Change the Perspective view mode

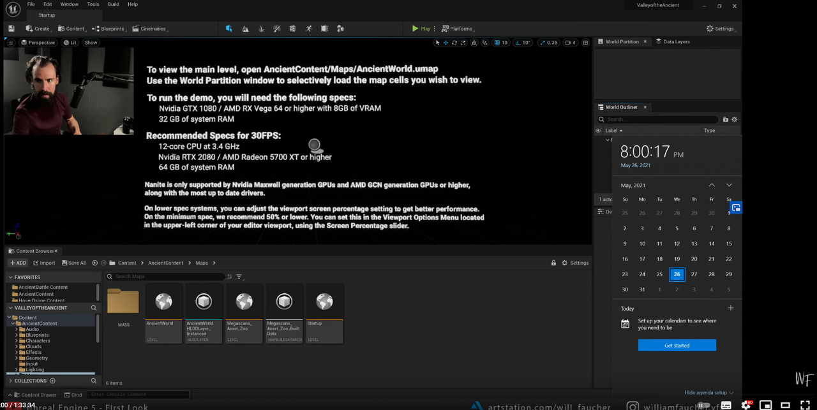pyautogui.click(x=38, y=43)
